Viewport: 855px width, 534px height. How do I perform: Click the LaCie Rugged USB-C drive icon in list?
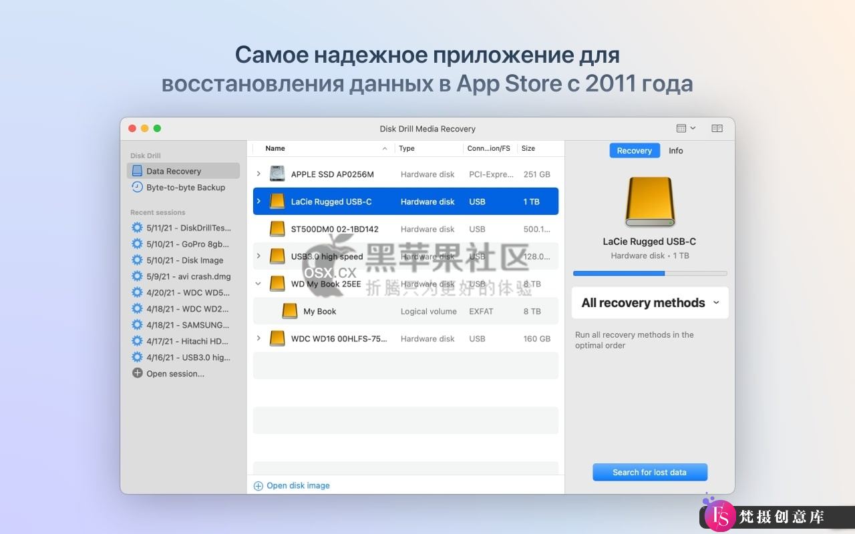[x=277, y=201]
